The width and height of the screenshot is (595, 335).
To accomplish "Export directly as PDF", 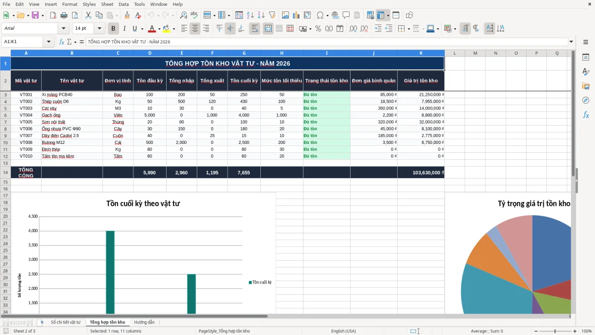I will (x=53, y=15).
